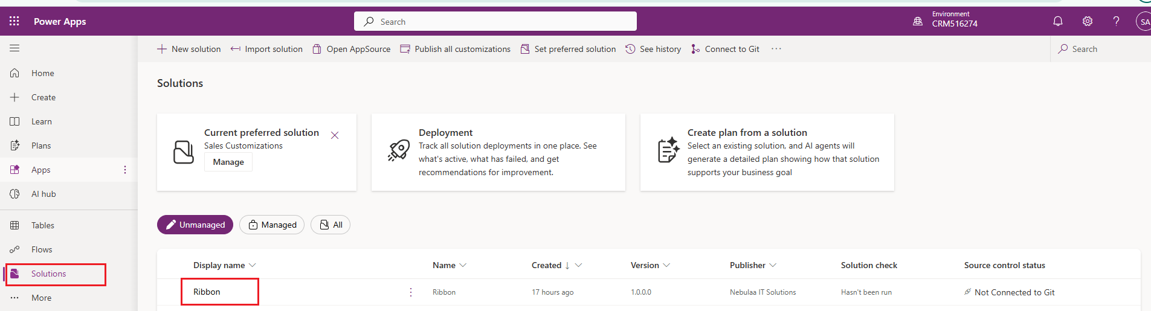Click the See history toolbar icon
This screenshot has height=311, width=1151.
630,49
